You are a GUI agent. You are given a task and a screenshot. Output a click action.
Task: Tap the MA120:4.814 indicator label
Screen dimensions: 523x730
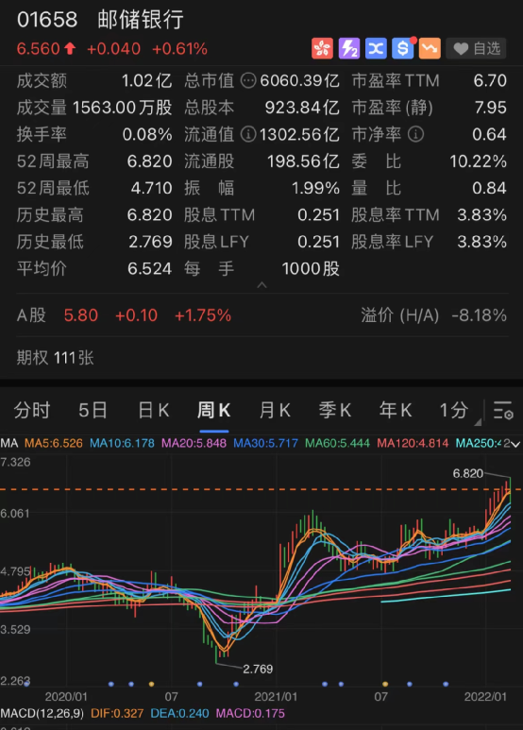click(413, 443)
